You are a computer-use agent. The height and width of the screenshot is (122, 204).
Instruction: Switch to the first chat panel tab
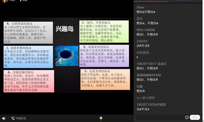tap(151, 1)
